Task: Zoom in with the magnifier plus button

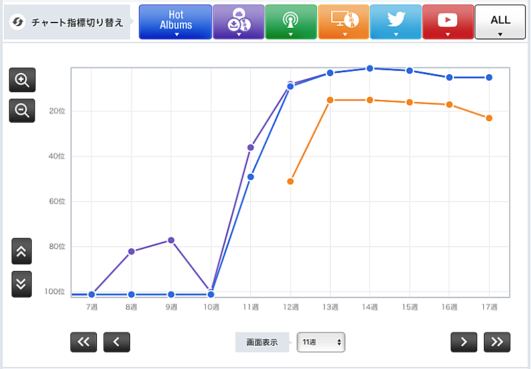Action: coord(22,80)
